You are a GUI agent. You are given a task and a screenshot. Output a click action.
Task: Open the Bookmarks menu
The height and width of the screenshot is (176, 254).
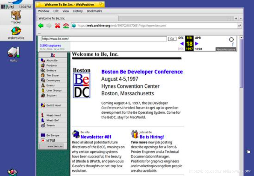[x=94, y=11]
